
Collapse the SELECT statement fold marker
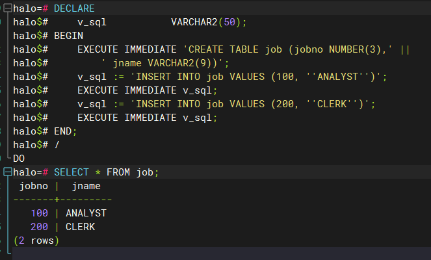[x=7, y=172]
